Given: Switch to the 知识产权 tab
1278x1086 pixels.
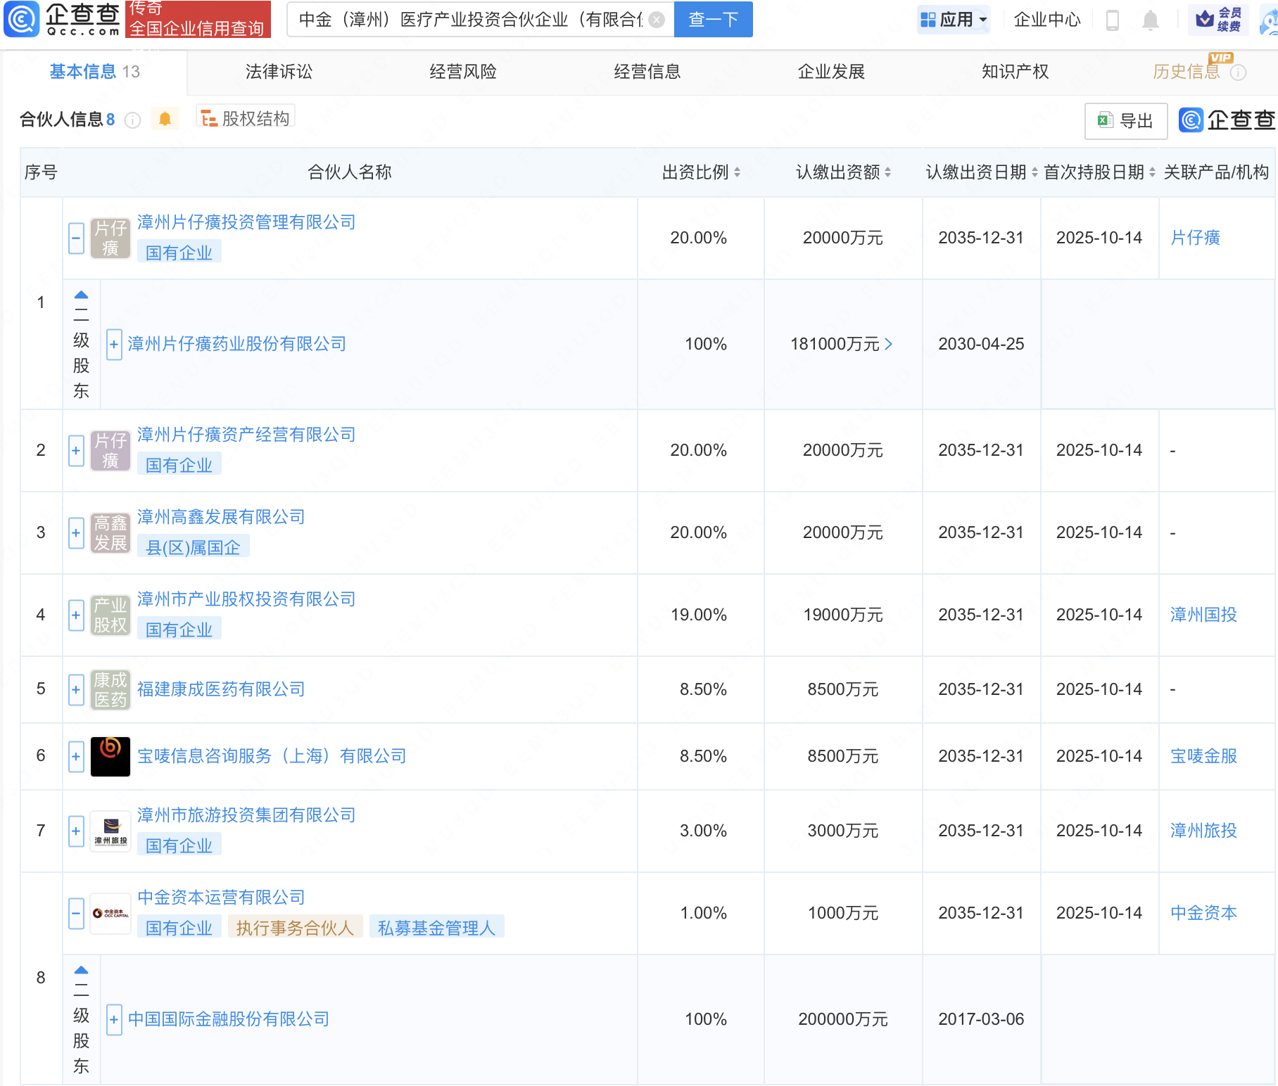Looking at the screenshot, I should coord(1015,72).
